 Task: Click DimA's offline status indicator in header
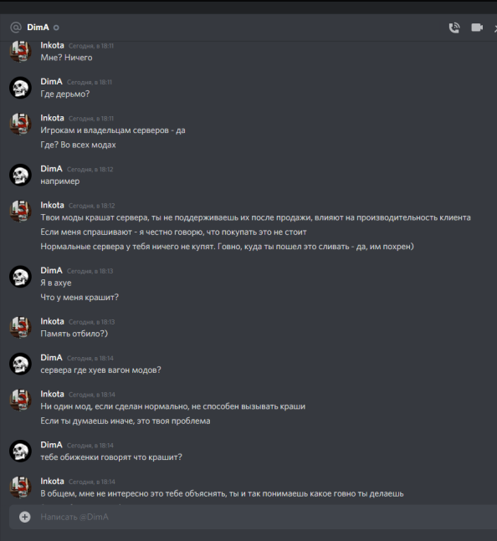[56, 28]
